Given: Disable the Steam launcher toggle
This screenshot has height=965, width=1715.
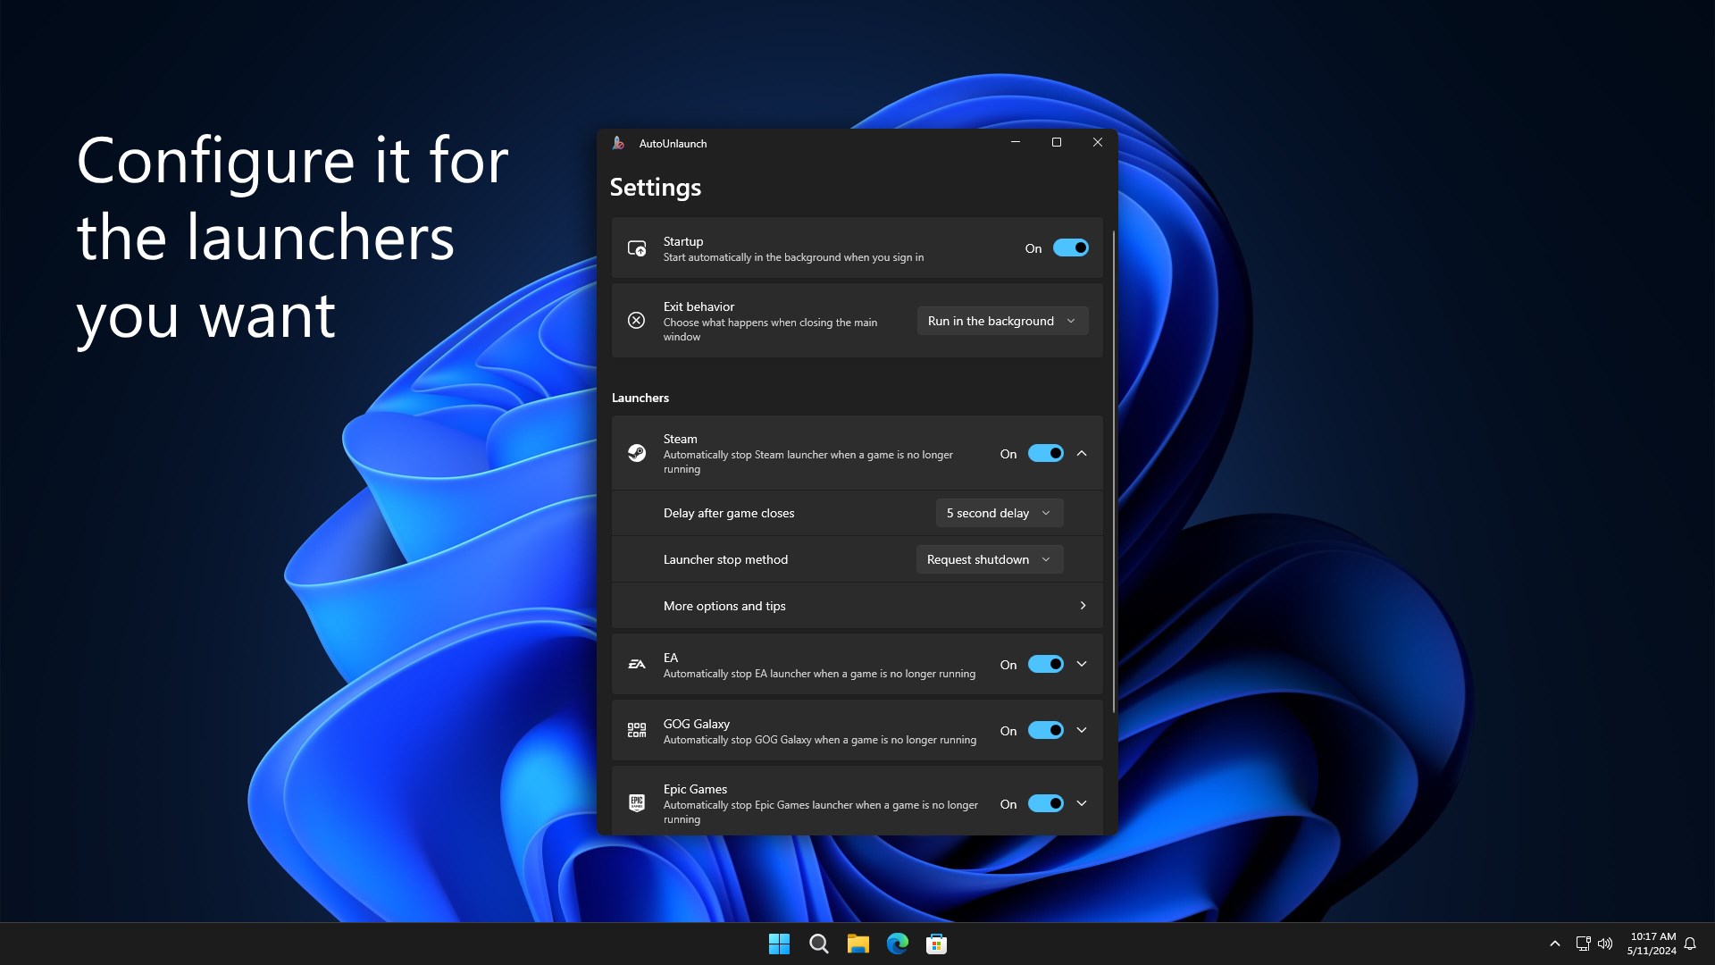Looking at the screenshot, I should click(x=1045, y=453).
